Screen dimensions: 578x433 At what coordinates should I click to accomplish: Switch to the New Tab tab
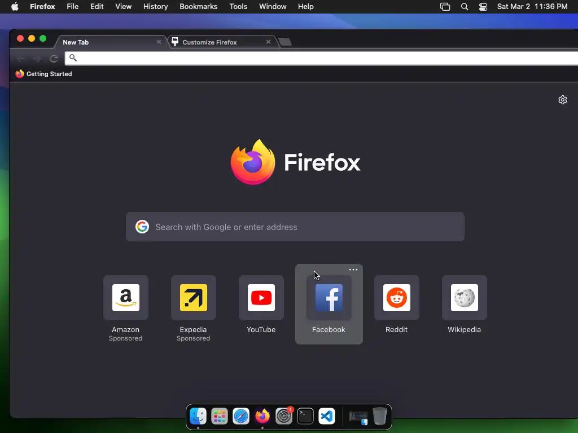tap(111, 42)
